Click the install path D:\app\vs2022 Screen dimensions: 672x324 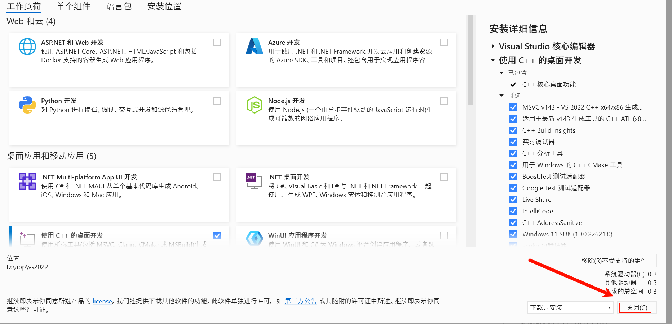27,267
